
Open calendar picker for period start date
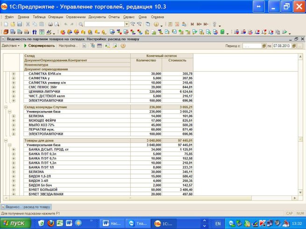coord(264,46)
